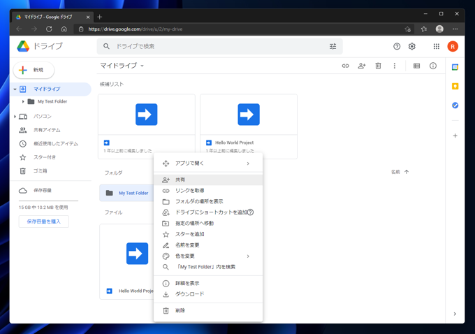Open browser profile icon
Screen dimensions: 475x334
tap(439, 29)
